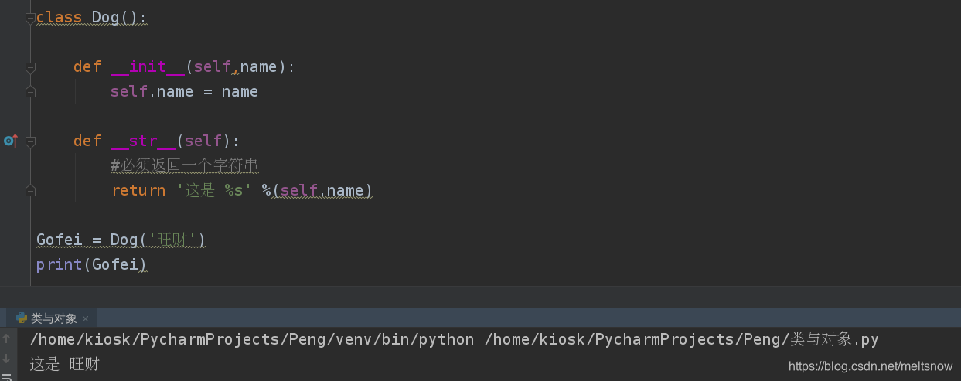The width and height of the screenshot is (961, 381).
Task: Click the override gutter icon next to __str__
Action: pos(10,141)
